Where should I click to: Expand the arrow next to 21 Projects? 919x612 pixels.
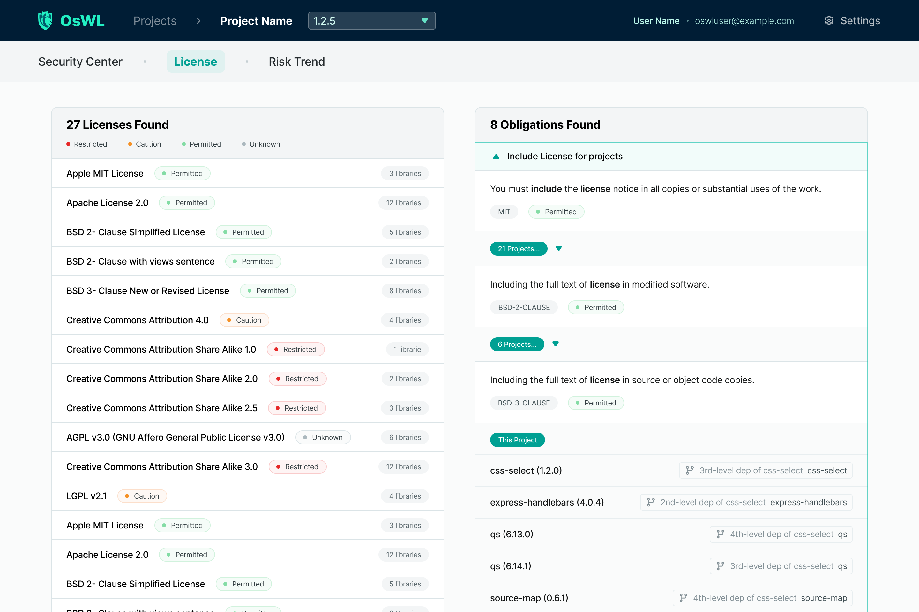[559, 249]
